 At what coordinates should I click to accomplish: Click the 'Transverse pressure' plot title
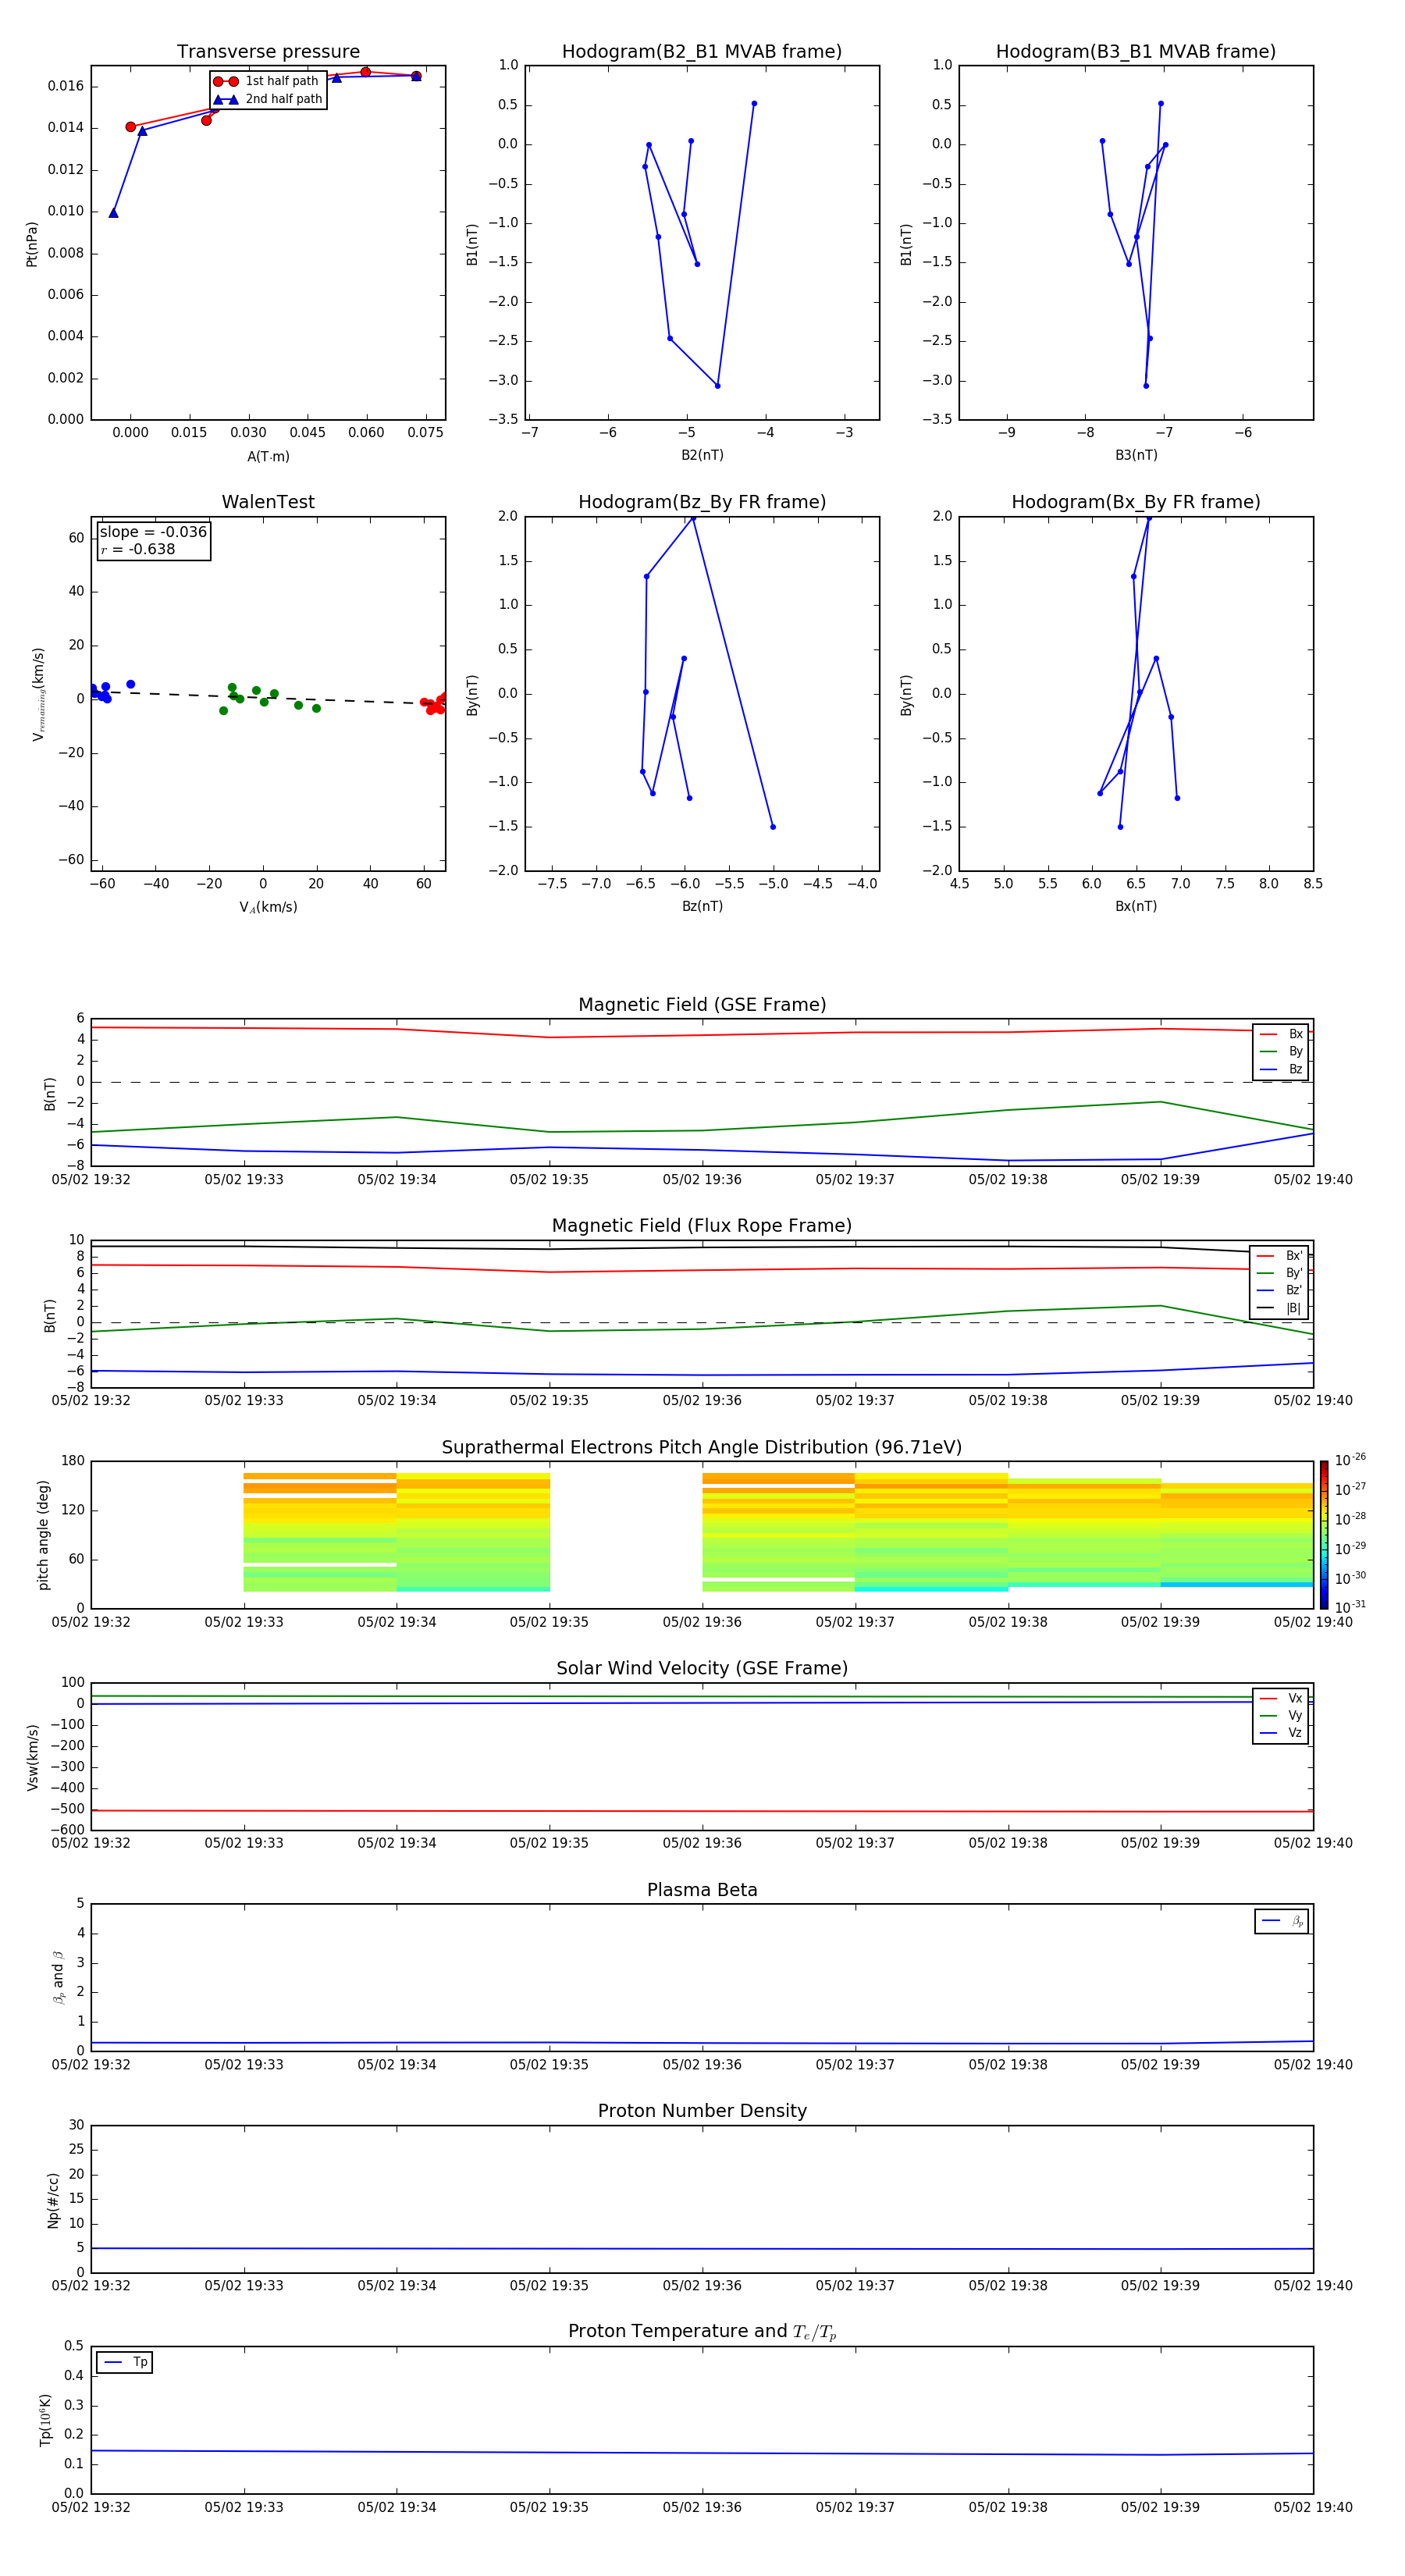click(268, 52)
